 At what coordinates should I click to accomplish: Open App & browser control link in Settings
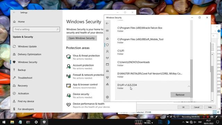tap(85, 85)
